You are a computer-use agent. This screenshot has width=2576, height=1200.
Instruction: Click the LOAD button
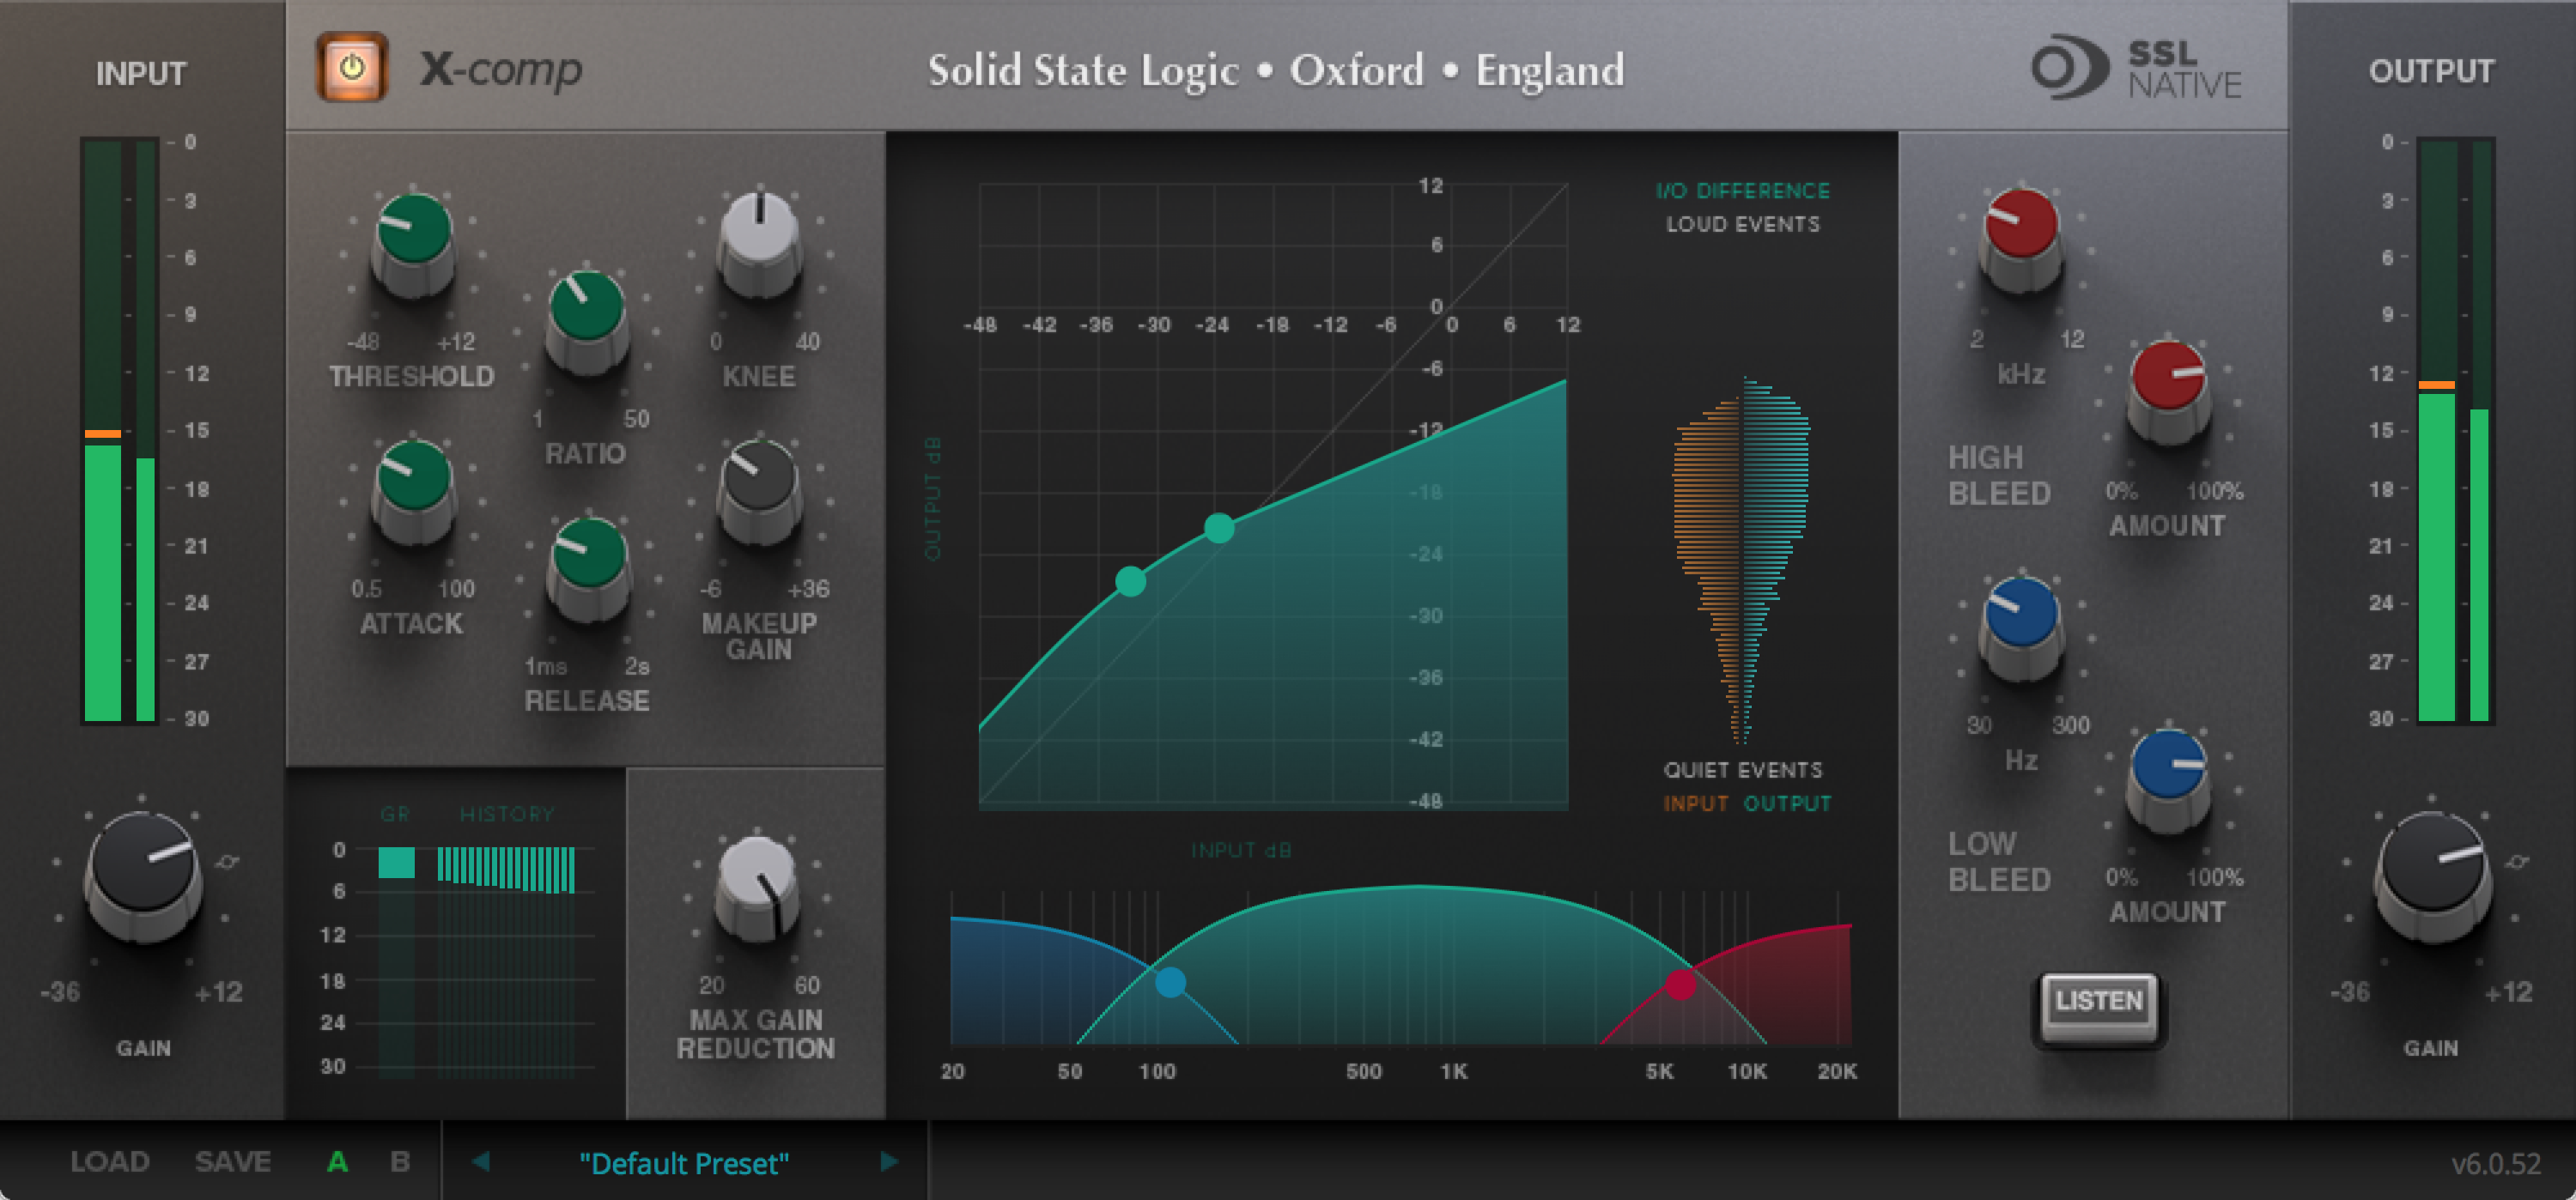(110, 1162)
